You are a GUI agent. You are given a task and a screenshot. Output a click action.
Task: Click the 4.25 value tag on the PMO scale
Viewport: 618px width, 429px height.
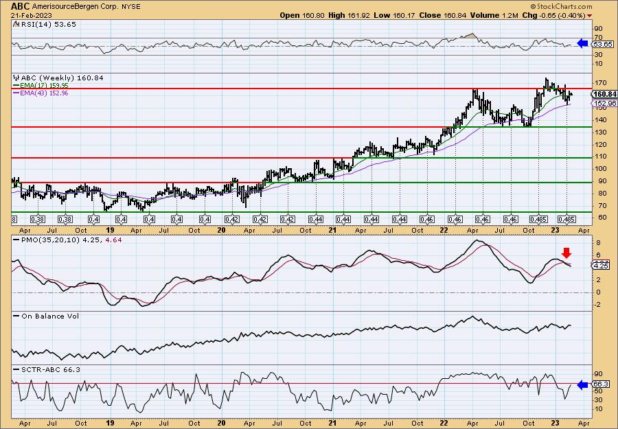(601, 266)
